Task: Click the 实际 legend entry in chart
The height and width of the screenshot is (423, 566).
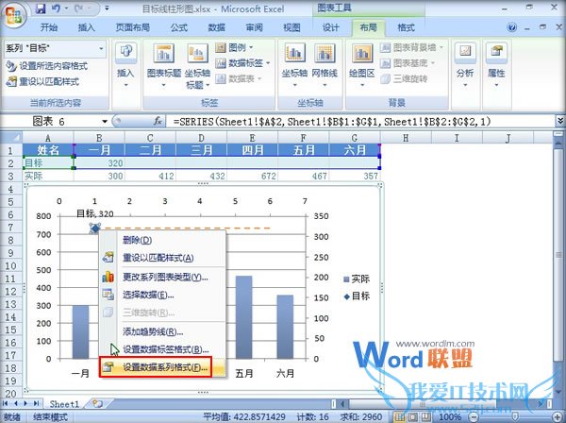Action: [x=357, y=279]
